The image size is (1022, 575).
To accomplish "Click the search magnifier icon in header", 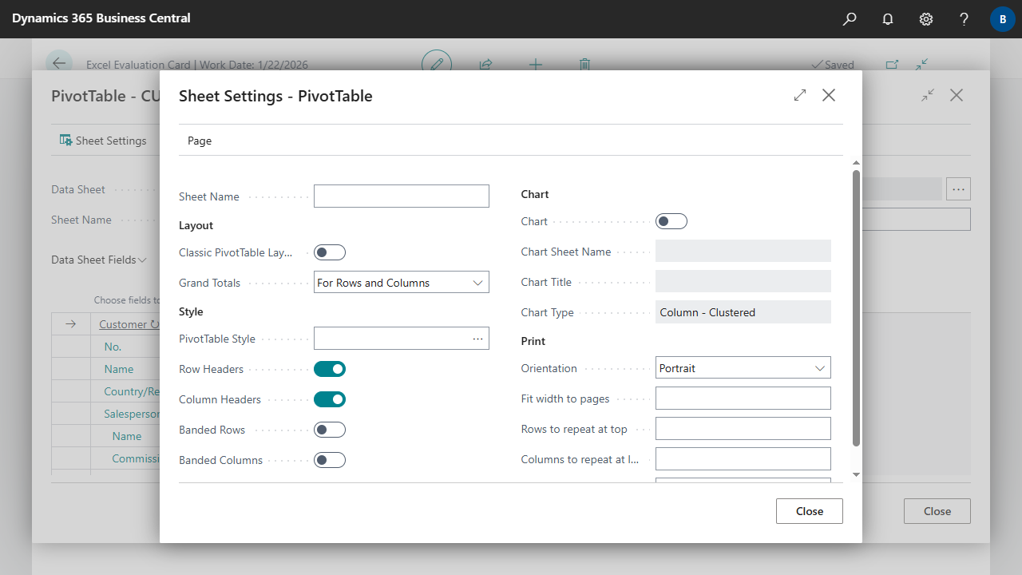I will (850, 19).
